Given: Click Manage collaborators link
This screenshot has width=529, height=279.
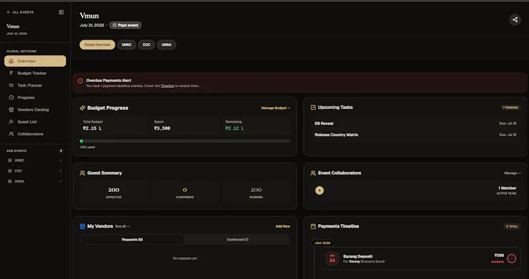Looking at the screenshot, I should point(512,173).
